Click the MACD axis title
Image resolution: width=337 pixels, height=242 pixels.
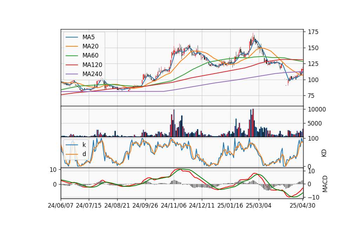point(325,184)
